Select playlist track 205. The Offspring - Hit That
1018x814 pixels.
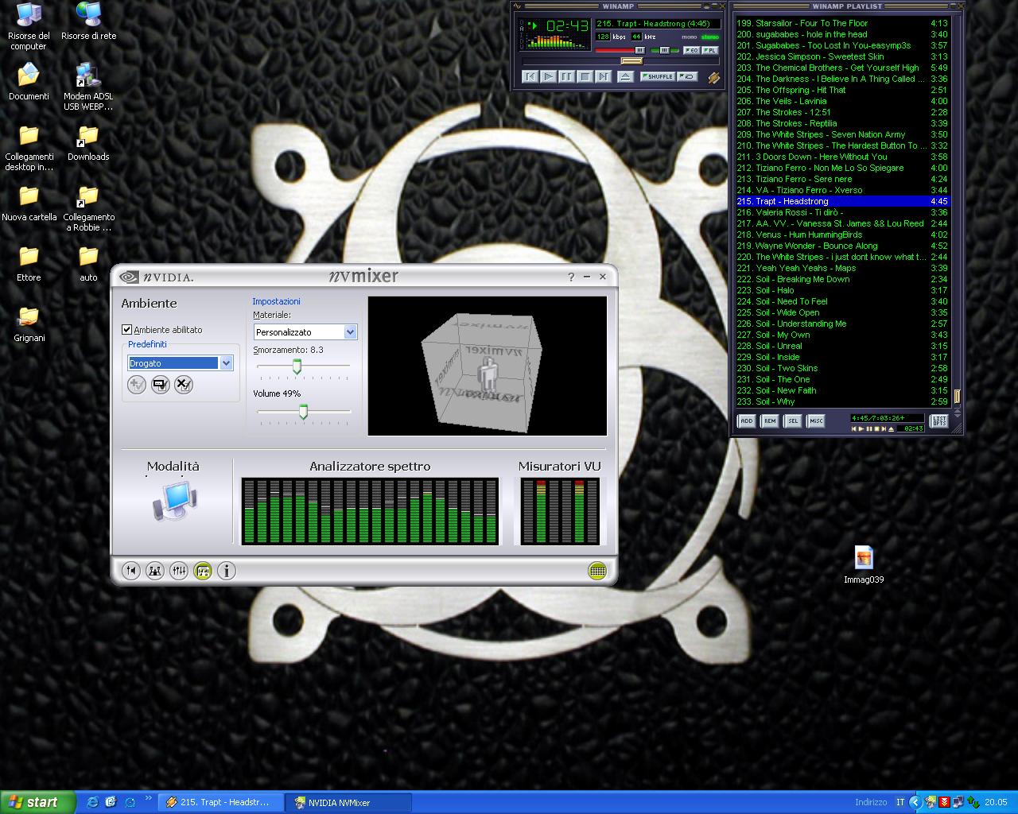tap(841, 90)
